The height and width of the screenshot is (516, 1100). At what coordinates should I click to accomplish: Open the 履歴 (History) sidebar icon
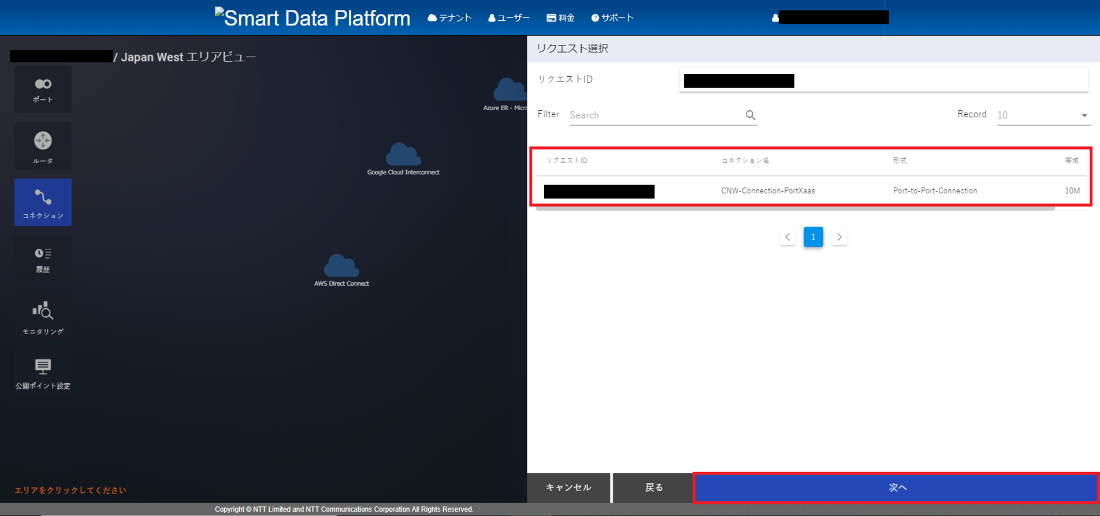43,259
